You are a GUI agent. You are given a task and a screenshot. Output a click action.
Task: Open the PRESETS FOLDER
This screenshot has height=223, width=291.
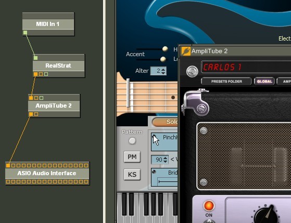tap(226, 82)
